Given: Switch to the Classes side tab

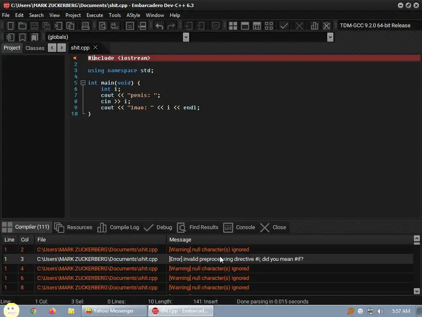Looking at the screenshot, I should coord(35,48).
